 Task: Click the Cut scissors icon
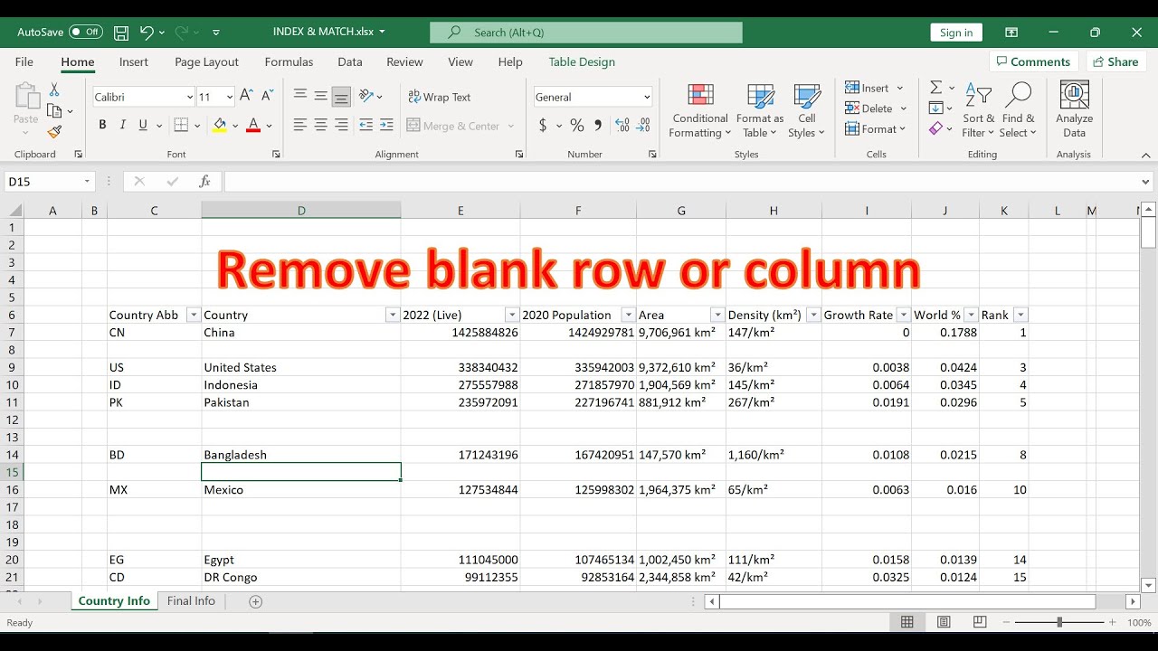[x=54, y=90]
